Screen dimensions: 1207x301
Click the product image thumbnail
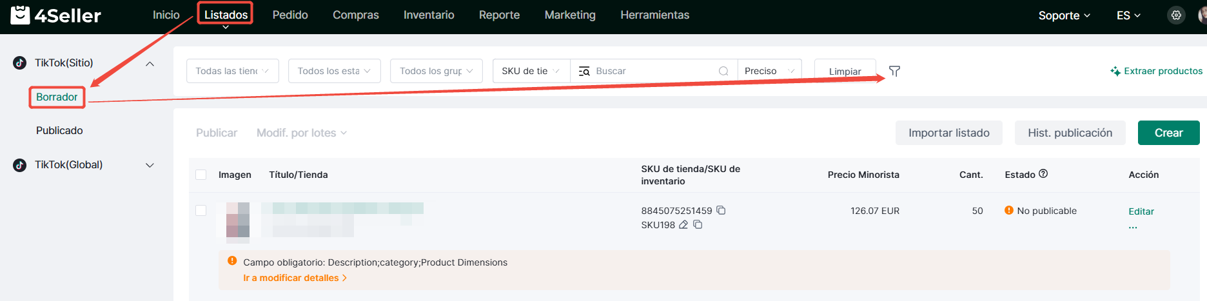tap(238, 219)
